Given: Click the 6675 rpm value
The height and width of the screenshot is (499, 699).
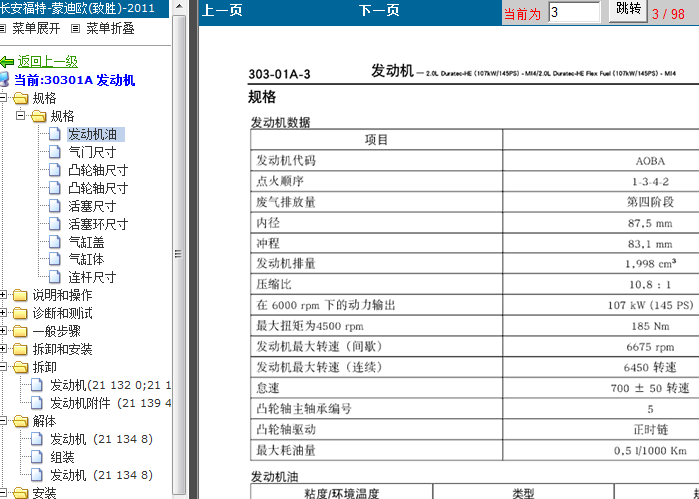Looking at the screenshot, I should 650,347.
